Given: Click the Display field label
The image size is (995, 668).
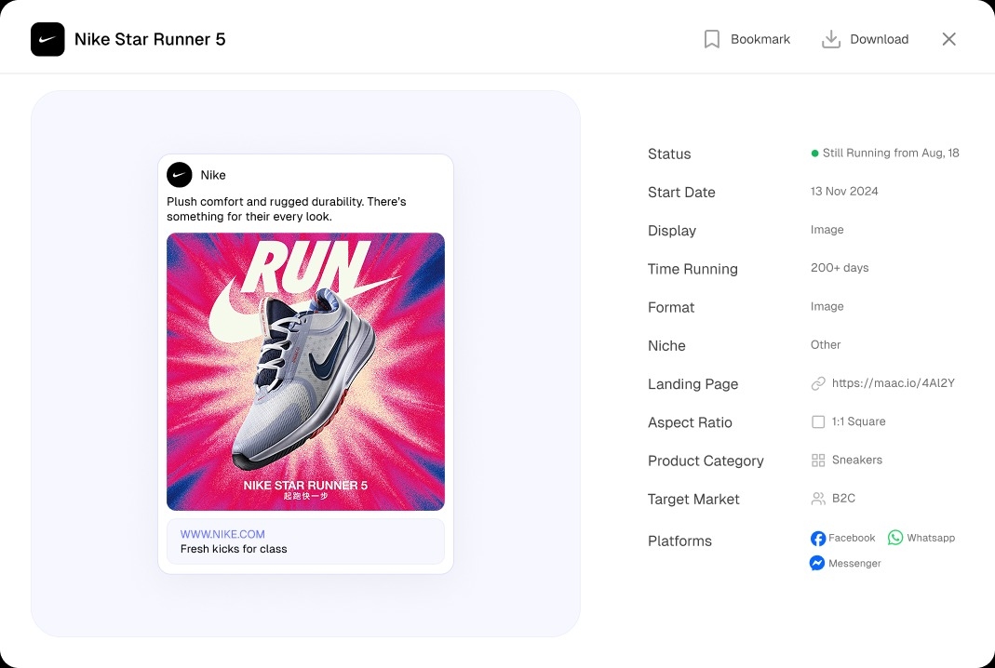Looking at the screenshot, I should 671,231.
